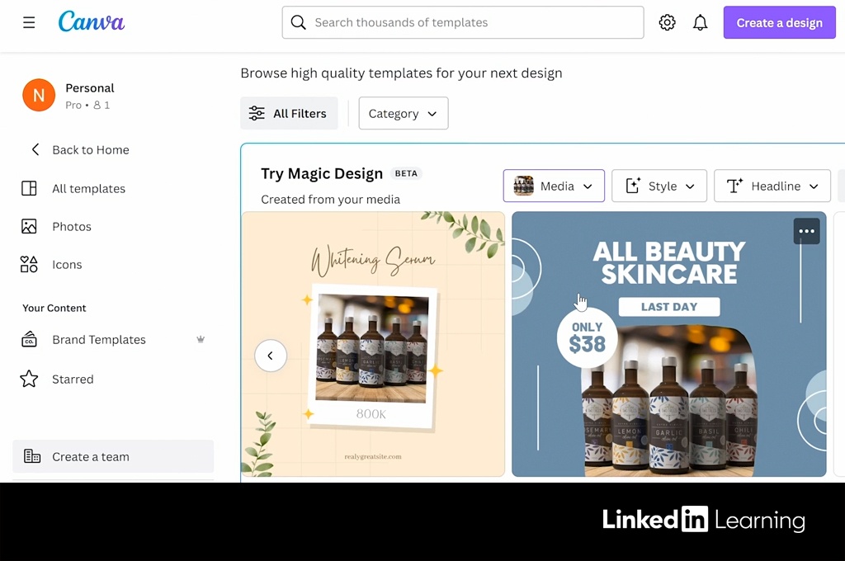Image resolution: width=845 pixels, height=561 pixels.
Task: Open the notifications bell
Action: (x=700, y=23)
